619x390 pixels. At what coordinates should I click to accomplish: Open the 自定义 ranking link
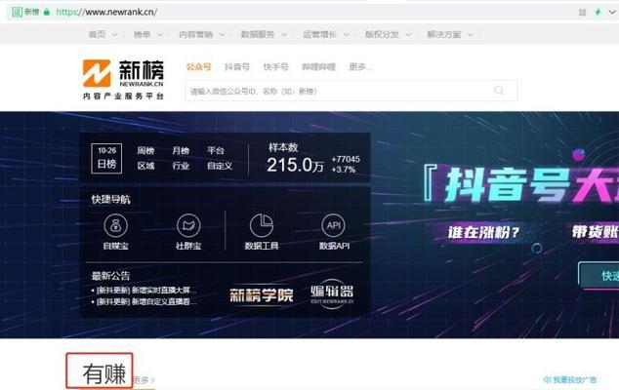[220, 166]
